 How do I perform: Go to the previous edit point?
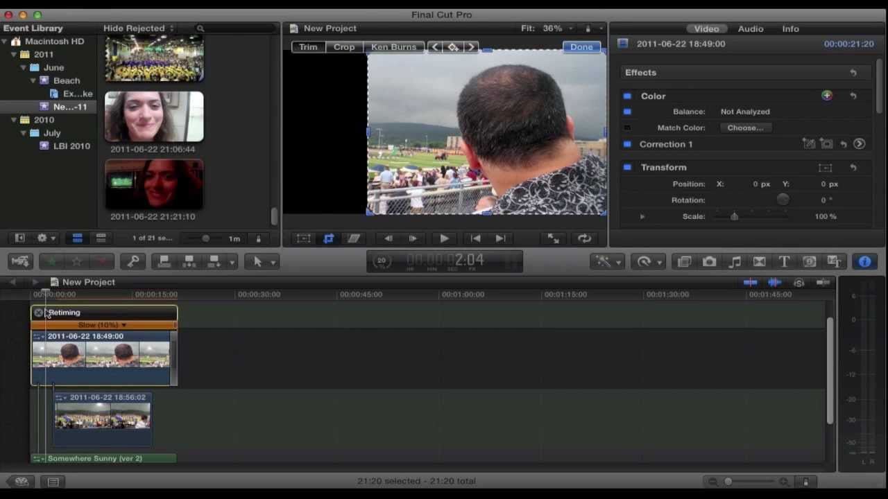tap(475, 238)
